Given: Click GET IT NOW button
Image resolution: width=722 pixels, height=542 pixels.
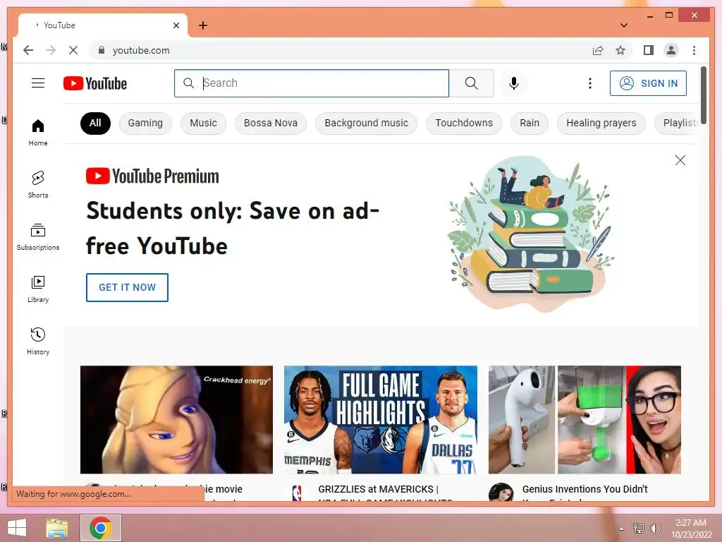Looking at the screenshot, I should [127, 287].
